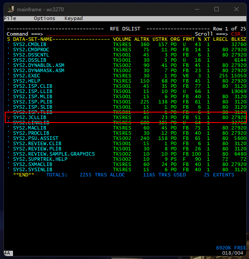This screenshot has width=249, height=259.
Task: Click the 4A status indicator
Action: [x=7, y=253]
